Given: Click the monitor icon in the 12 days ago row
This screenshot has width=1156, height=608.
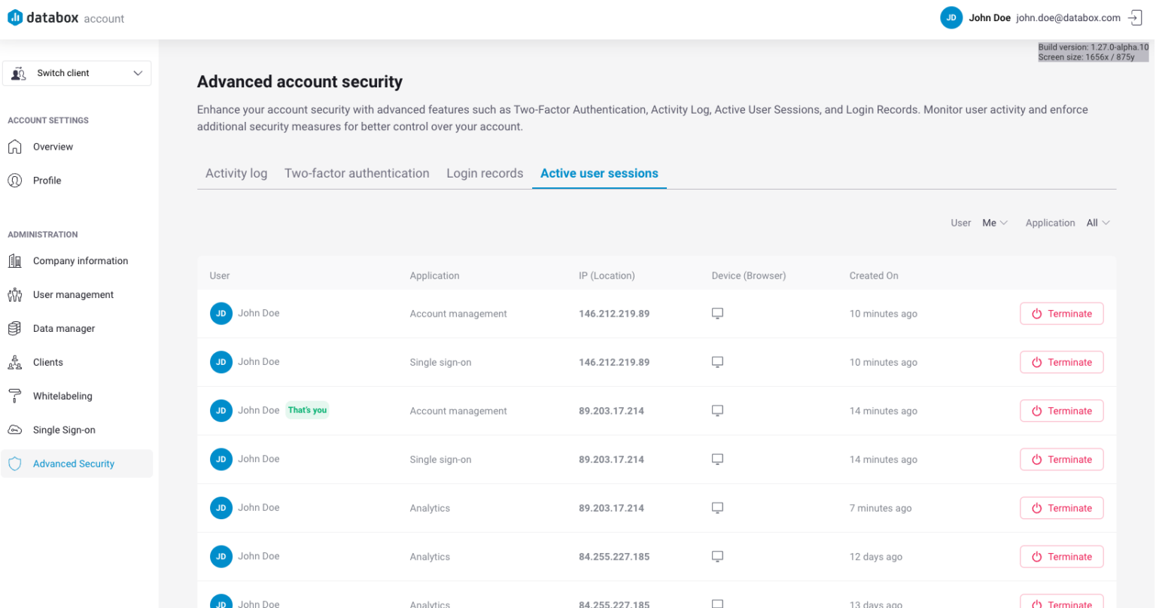Looking at the screenshot, I should (x=717, y=557).
